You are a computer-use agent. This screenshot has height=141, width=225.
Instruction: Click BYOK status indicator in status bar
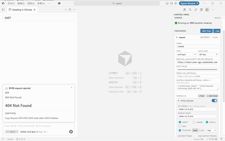212,139
